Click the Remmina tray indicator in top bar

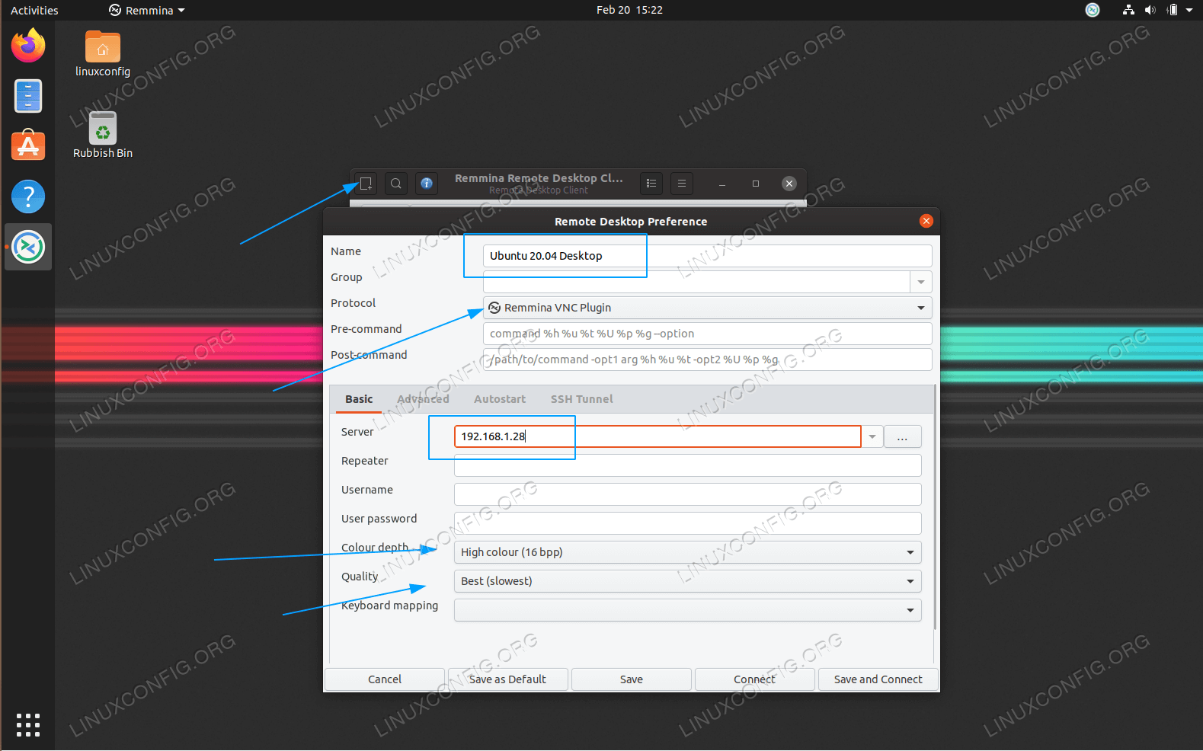pyautogui.click(x=1093, y=10)
